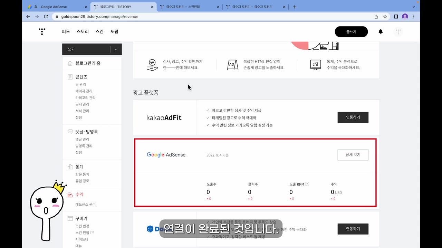The image size is (442, 248).
Task: Reload the page
Action: point(46,17)
